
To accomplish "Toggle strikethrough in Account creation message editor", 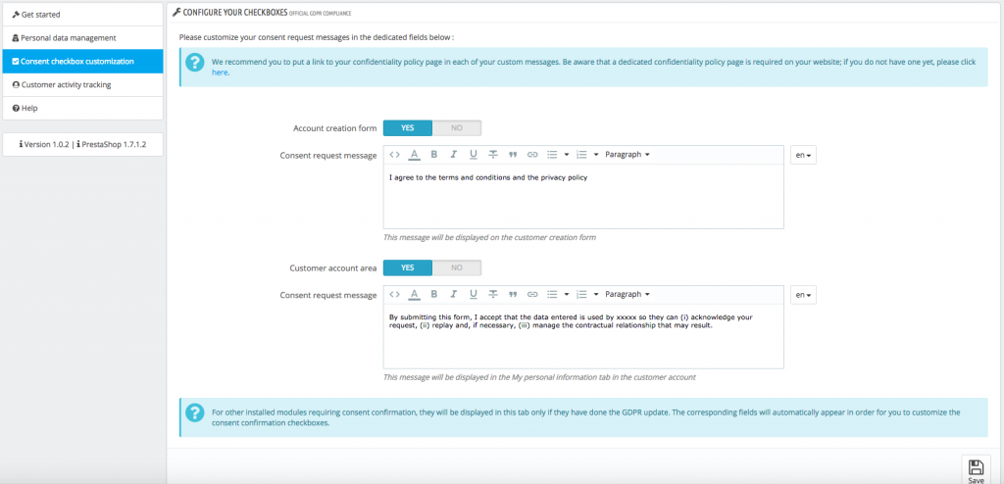I will [x=493, y=154].
